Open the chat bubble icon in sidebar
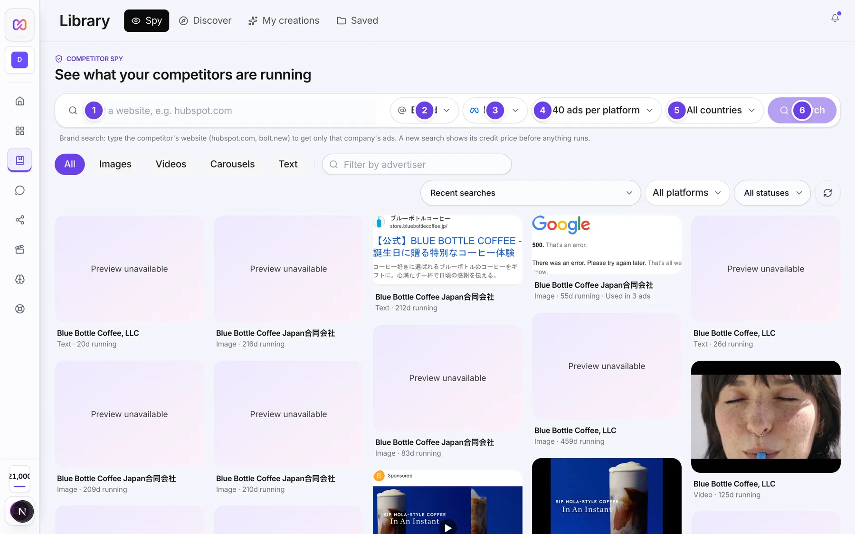The image size is (855, 534). tap(19, 190)
